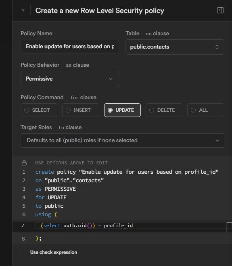Image resolution: width=232 pixels, height=266 pixels.
Task: Select the INSERT policy command
Action: [80, 110]
